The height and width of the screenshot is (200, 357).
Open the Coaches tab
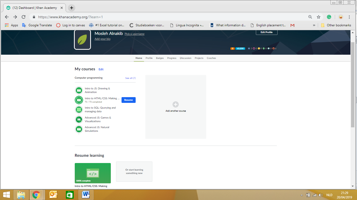[211, 58]
